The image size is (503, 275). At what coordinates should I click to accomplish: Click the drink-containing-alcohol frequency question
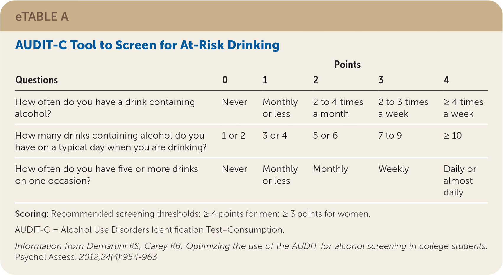[x=105, y=108]
